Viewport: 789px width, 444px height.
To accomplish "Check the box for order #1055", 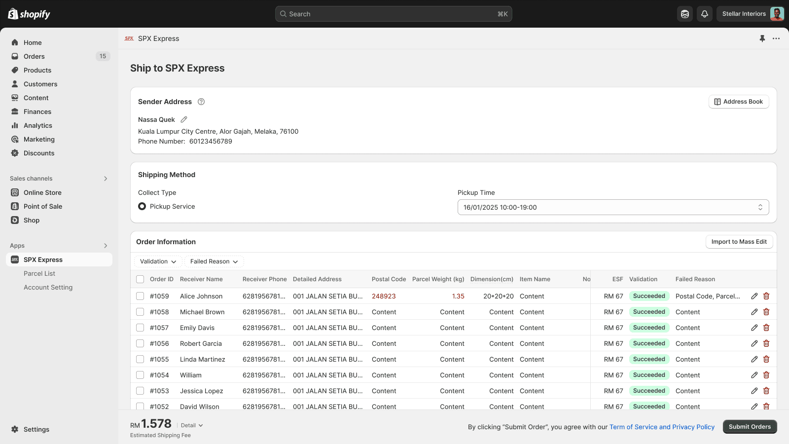I will [140, 359].
